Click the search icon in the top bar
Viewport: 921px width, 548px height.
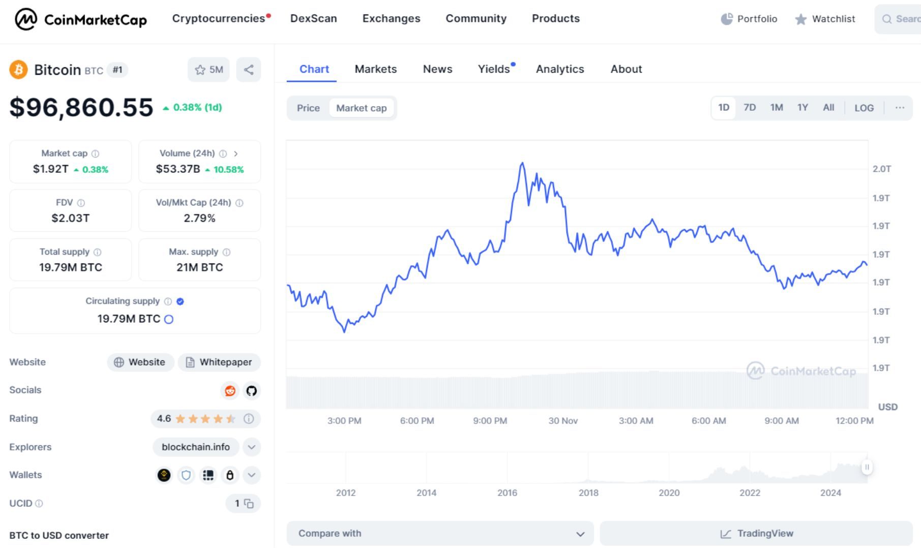point(887,19)
